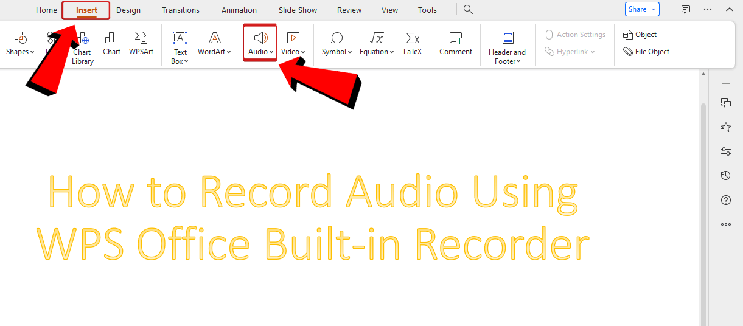The height and width of the screenshot is (326, 743).
Task: Open the Shapes gallery dropdown
Action: 20,44
